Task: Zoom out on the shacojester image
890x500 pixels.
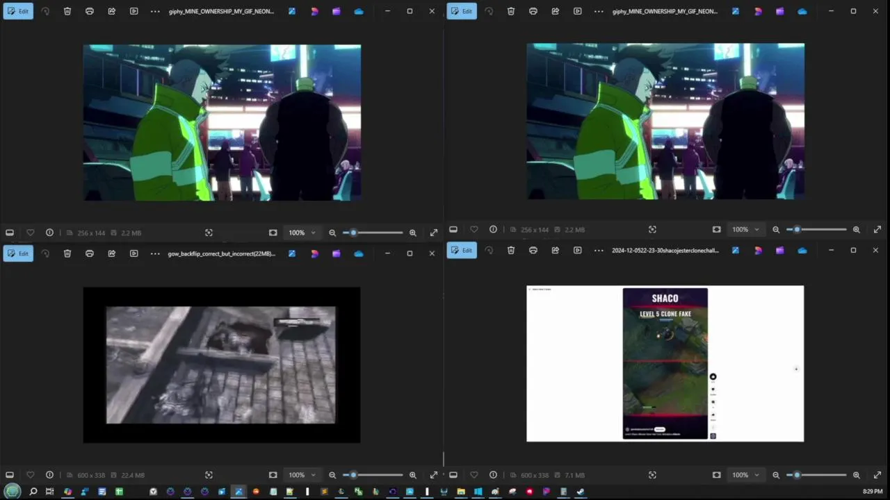Action: [776, 475]
